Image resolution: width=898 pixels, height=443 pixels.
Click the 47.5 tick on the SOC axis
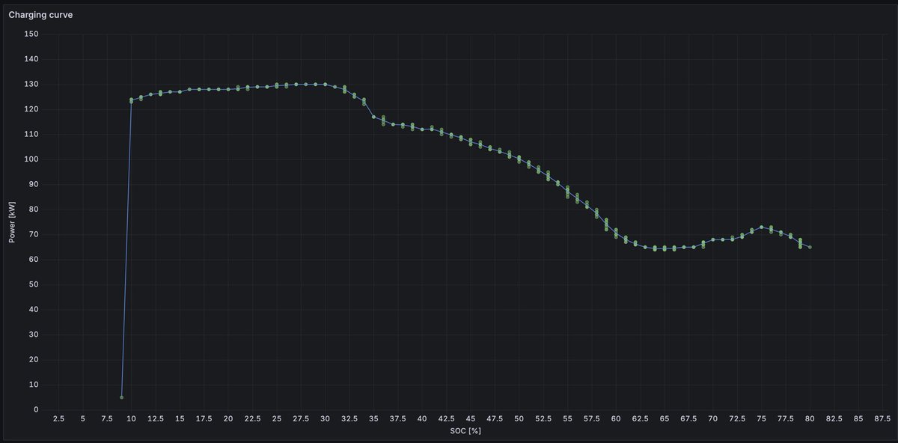pyautogui.click(x=495, y=418)
